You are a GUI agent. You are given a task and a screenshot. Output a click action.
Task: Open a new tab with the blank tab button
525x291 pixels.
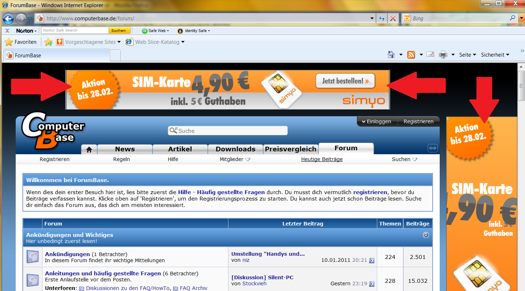coord(115,56)
